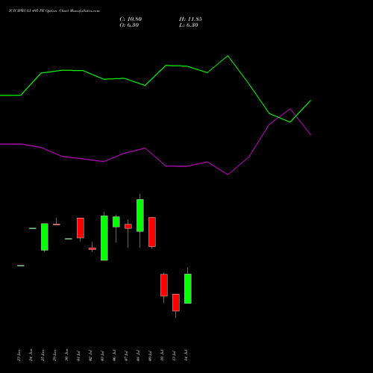Screen dimensions: 373x373
Task: Click the tall green candlestick above 03 Jul
Action: (104, 238)
